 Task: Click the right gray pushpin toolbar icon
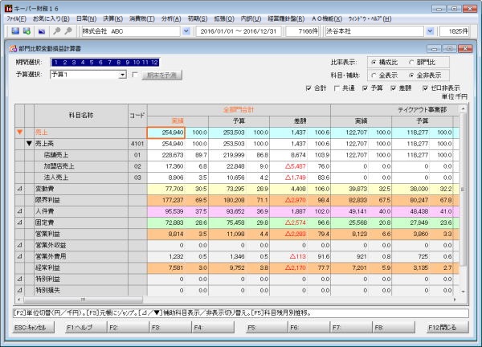68,31
